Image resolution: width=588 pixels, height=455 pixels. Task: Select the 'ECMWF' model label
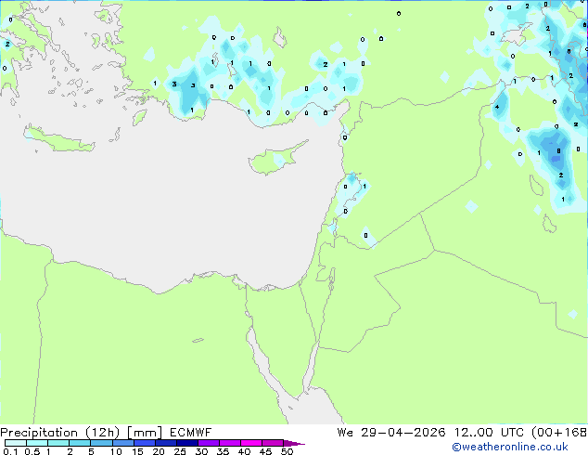click(190, 433)
